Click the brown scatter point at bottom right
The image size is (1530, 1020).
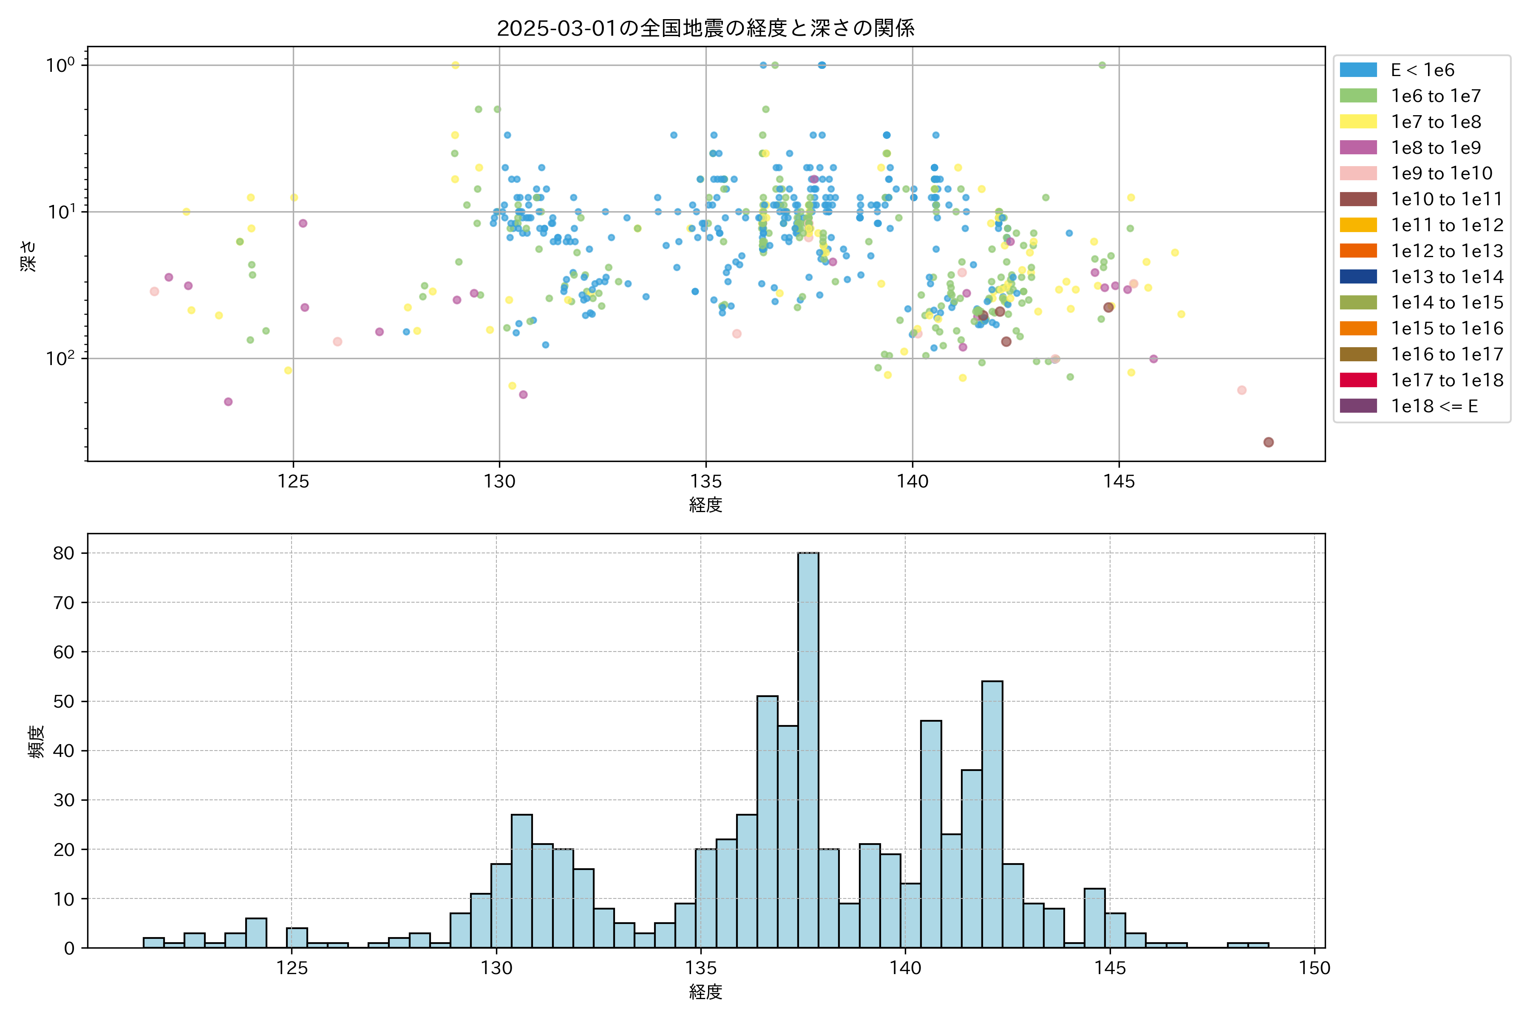[x=1268, y=442]
